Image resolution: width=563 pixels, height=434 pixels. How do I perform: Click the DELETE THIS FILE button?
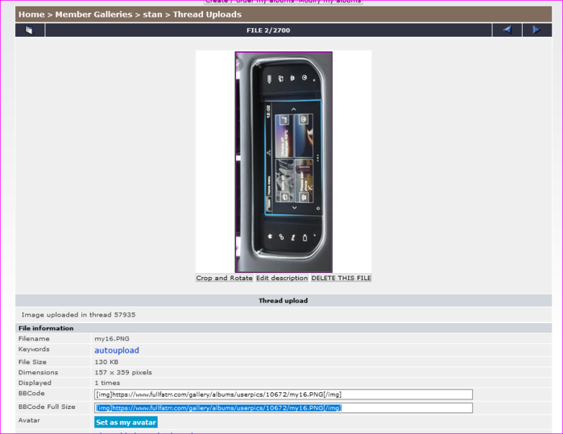click(342, 278)
